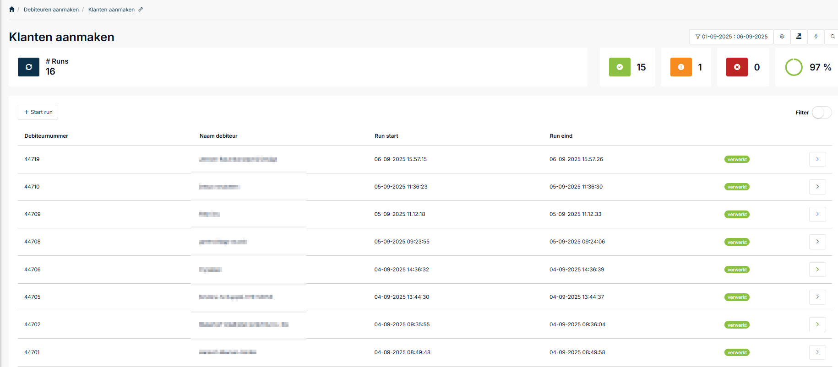838x367 pixels.
Task: Click verwerkt badge for row 44705
Action: coord(737,297)
